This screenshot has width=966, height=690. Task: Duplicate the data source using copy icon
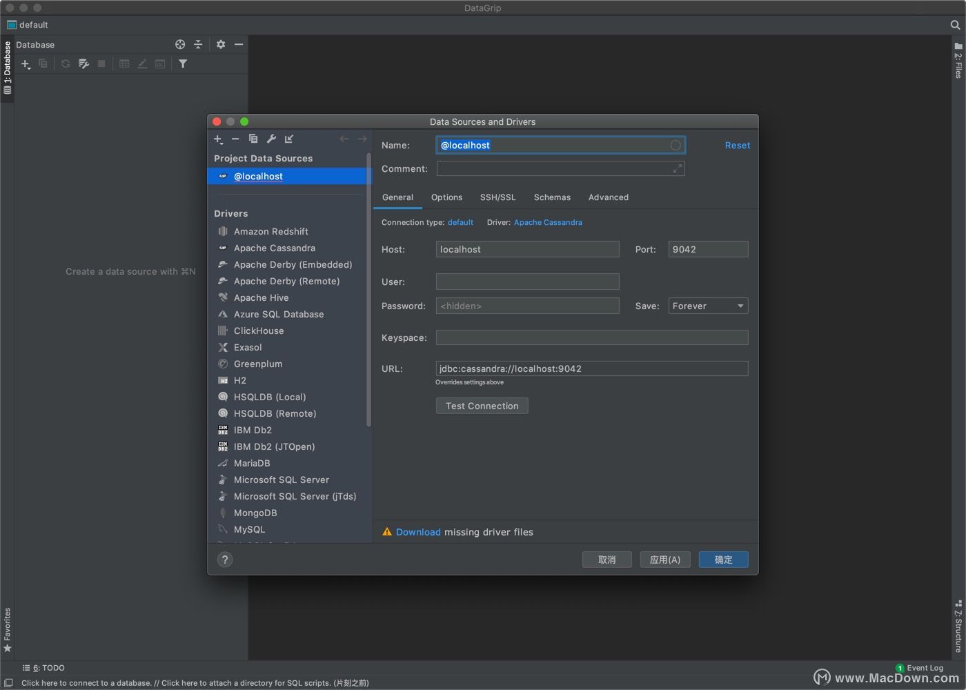pos(253,139)
